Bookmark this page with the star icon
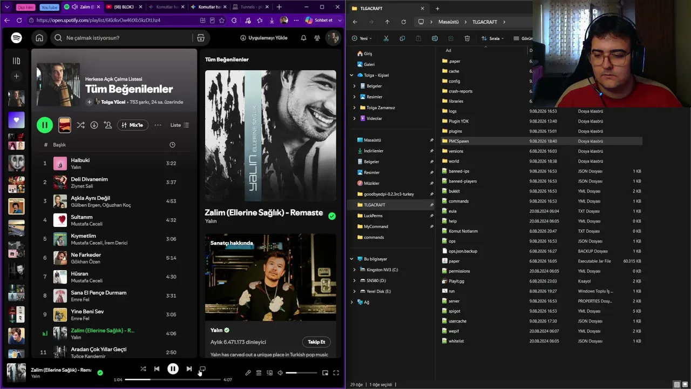The width and height of the screenshot is (691, 389). pos(223,21)
